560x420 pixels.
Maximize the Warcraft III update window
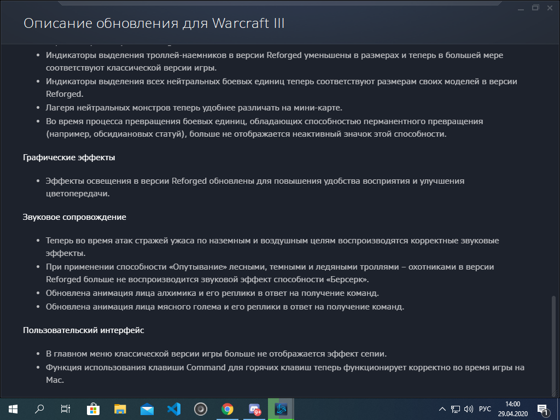click(x=535, y=8)
